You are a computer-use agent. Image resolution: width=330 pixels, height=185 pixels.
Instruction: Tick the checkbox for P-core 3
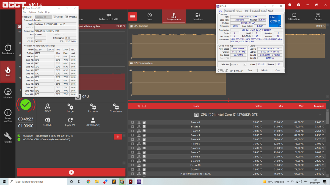pos(133,135)
